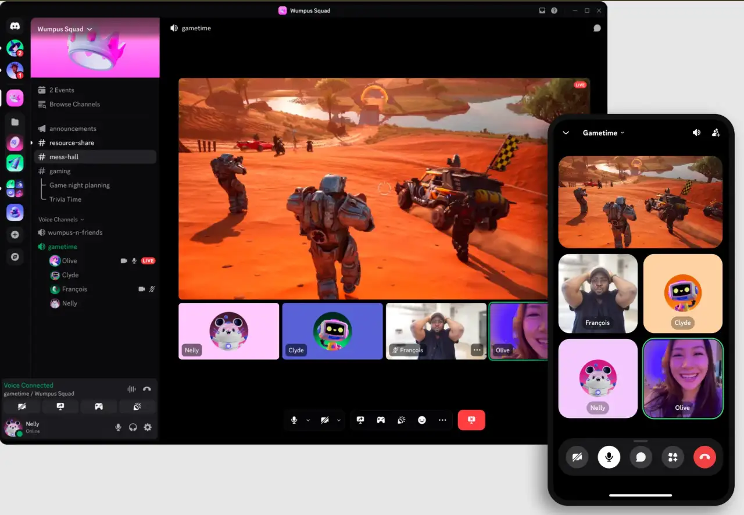Open the server folder icon
This screenshot has height=515, width=744.
pyautogui.click(x=15, y=122)
